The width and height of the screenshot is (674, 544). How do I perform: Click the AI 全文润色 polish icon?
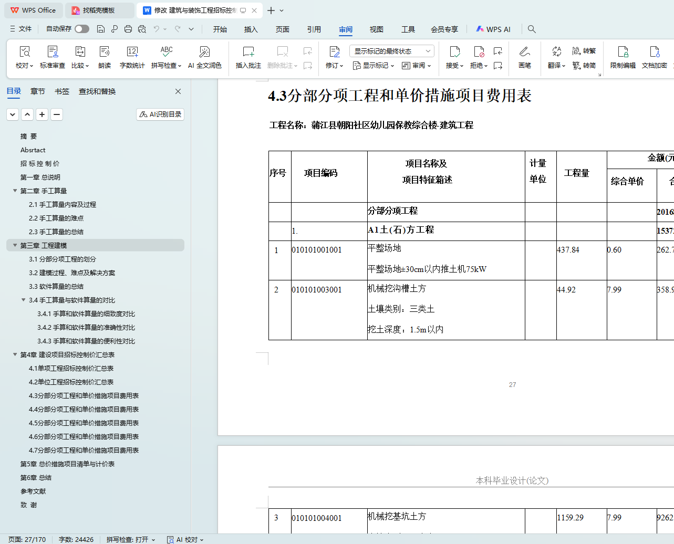pos(204,52)
